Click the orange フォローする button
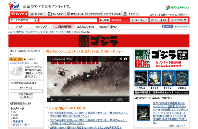The width and height of the screenshot is (198, 129). point(16,59)
